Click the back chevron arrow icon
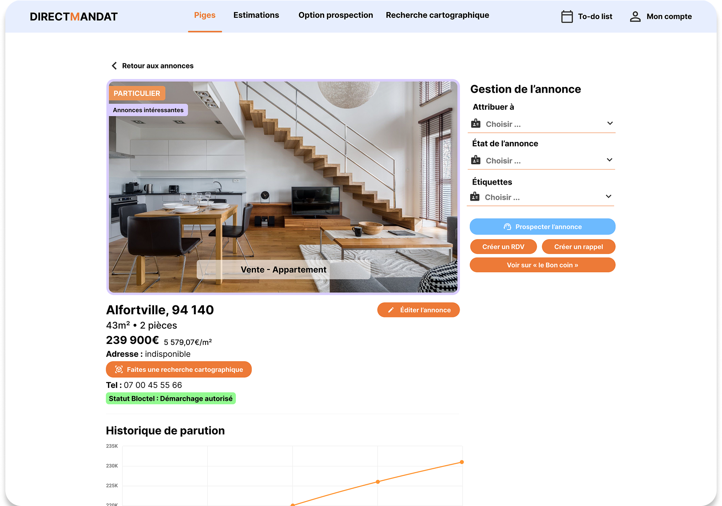 (114, 66)
